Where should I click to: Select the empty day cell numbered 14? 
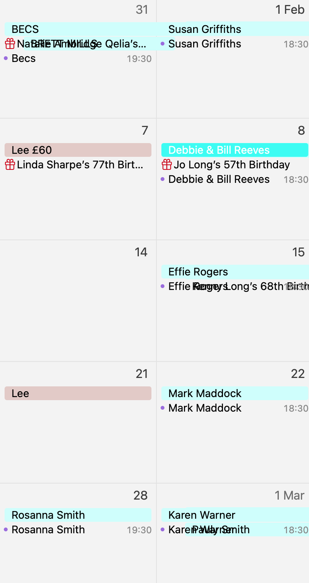(78, 306)
